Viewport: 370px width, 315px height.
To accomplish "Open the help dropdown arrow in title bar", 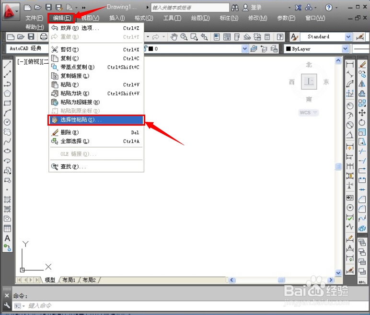I will tap(336, 8).
